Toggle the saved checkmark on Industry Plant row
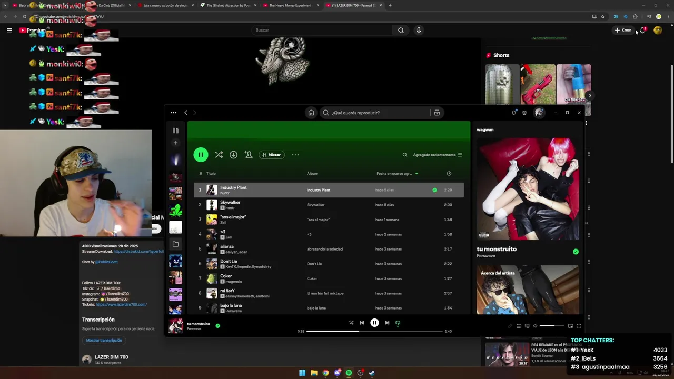Viewport: 674px width, 379px height. (x=434, y=190)
